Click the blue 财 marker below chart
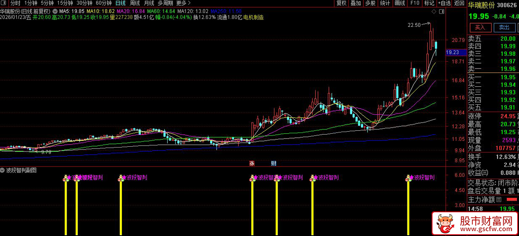This screenshot has height=236, width=519. 273,164
